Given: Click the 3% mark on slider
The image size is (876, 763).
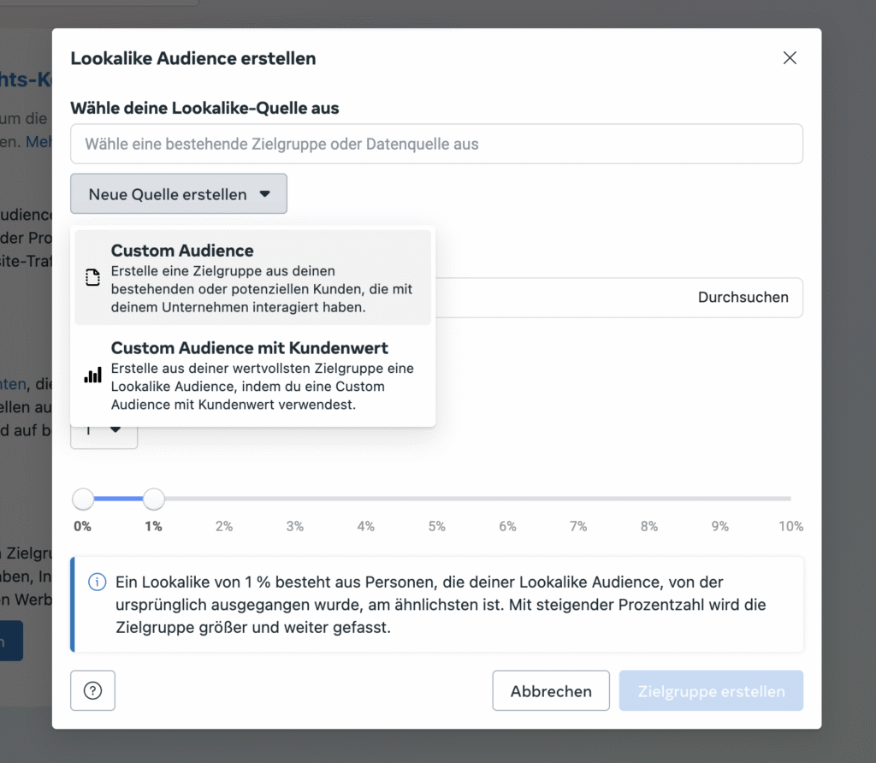Looking at the screenshot, I should pos(295,499).
